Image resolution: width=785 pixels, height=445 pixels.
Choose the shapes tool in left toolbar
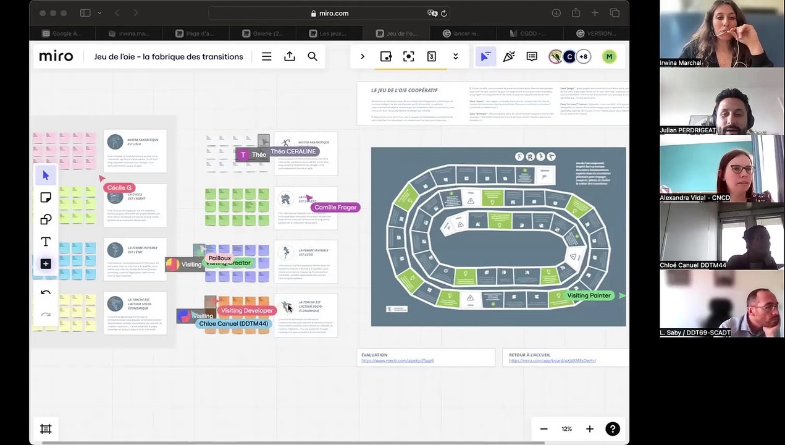(46, 220)
